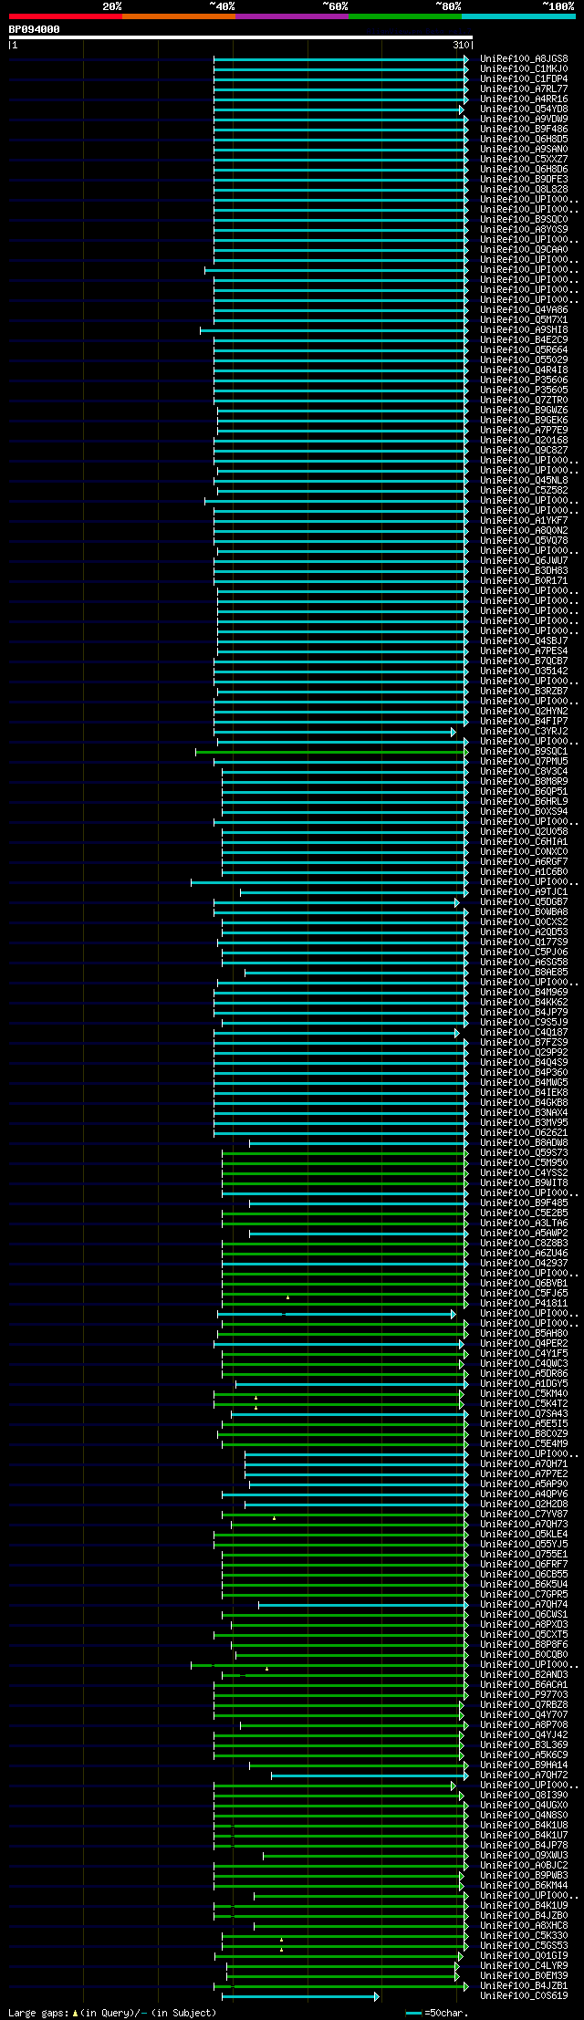
Task: Select the UniRef100_A4RR16 label
Action: 524,99
